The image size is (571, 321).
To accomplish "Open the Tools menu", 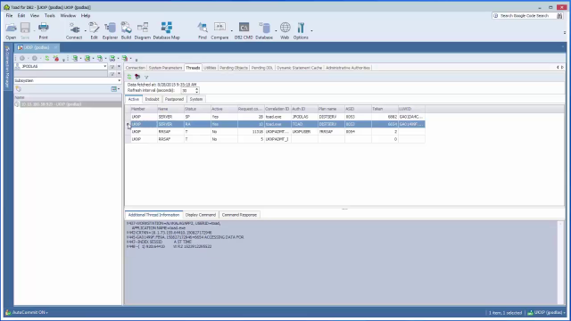I will 50,16.
